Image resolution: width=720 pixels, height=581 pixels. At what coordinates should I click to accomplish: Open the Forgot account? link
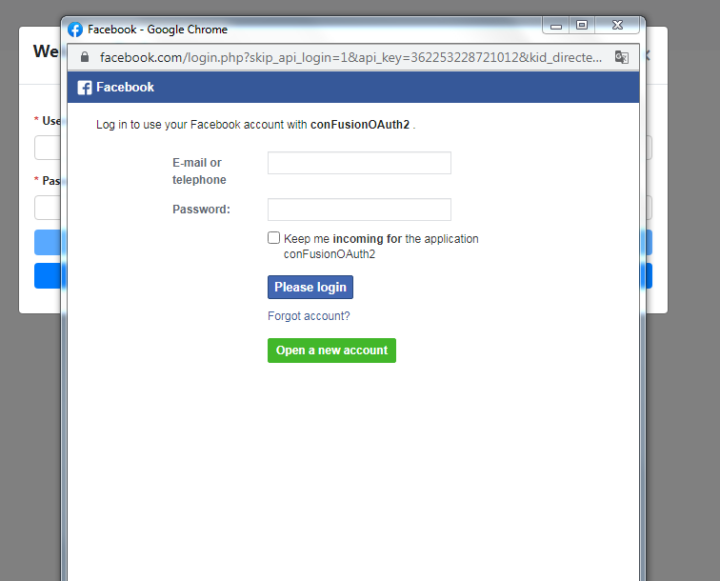(x=309, y=316)
